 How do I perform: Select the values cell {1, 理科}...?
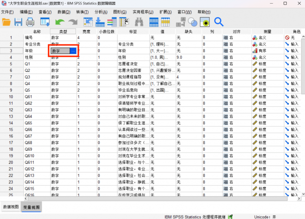162,44
